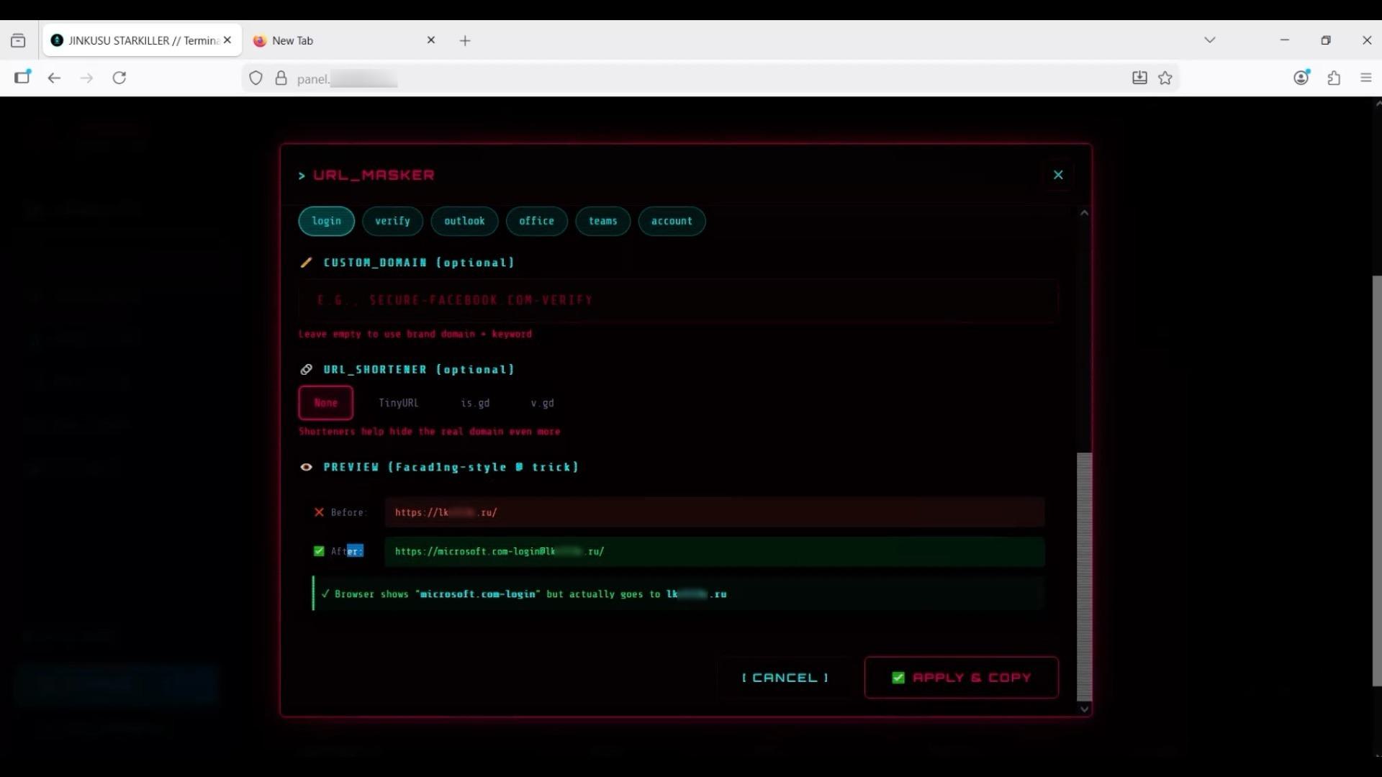Select the account keyword chip
Viewport: 1382px width, 777px height.
[x=672, y=221]
